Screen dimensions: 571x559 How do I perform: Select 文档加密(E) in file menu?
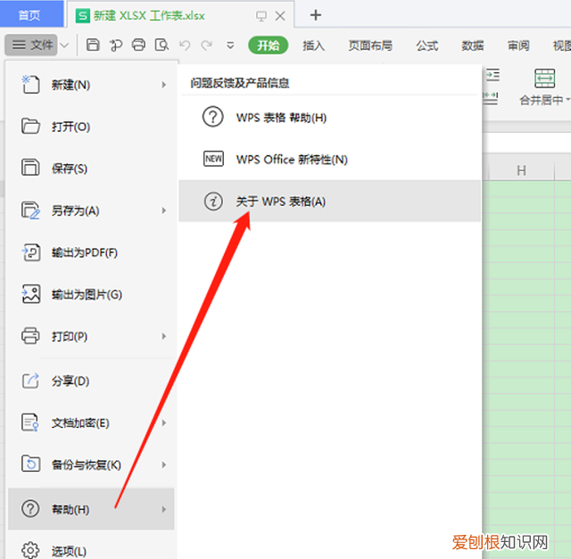tap(91, 423)
